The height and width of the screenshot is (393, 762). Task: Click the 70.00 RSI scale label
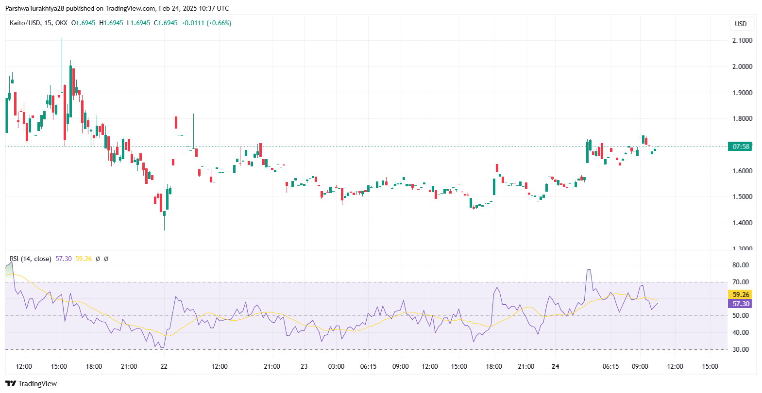point(741,282)
